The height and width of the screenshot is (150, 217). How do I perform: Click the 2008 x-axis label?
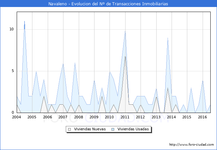click(x=78, y=117)
